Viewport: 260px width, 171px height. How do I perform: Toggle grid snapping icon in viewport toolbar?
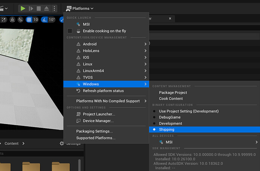[29, 20]
